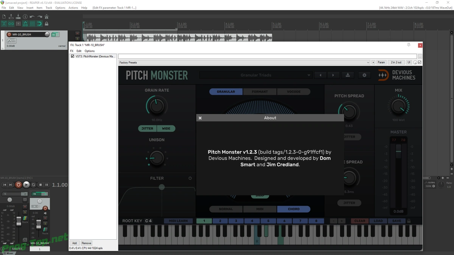This screenshot has width=454, height=255.
Task: Mute track with M button in arrange
Action: pos(78,34)
